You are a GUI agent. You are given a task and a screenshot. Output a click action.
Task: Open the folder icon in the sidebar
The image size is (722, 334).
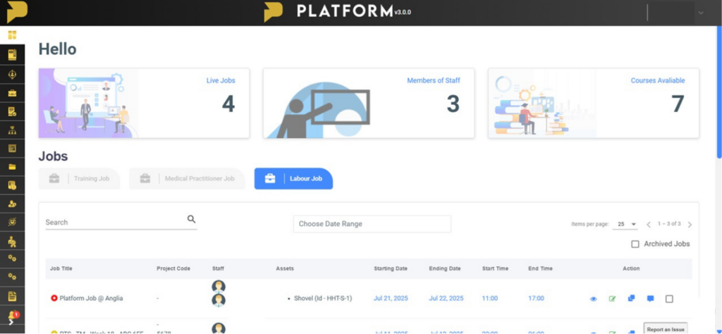[x=12, y=167]
